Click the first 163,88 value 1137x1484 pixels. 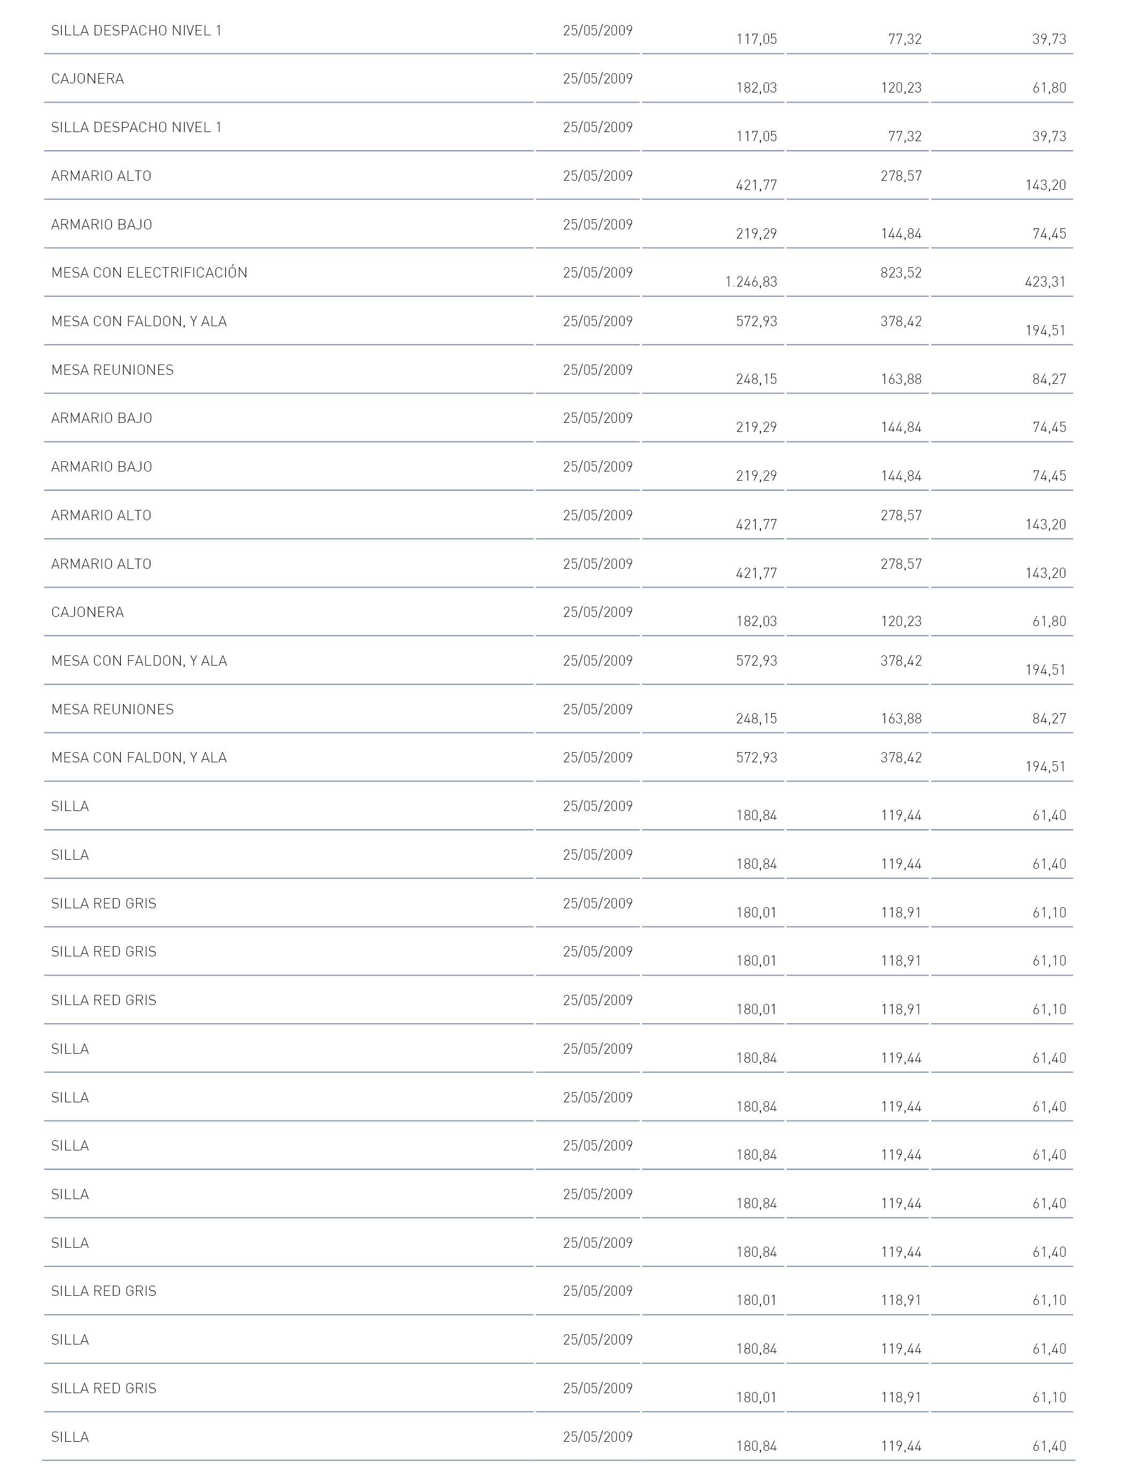click(901, 380)
